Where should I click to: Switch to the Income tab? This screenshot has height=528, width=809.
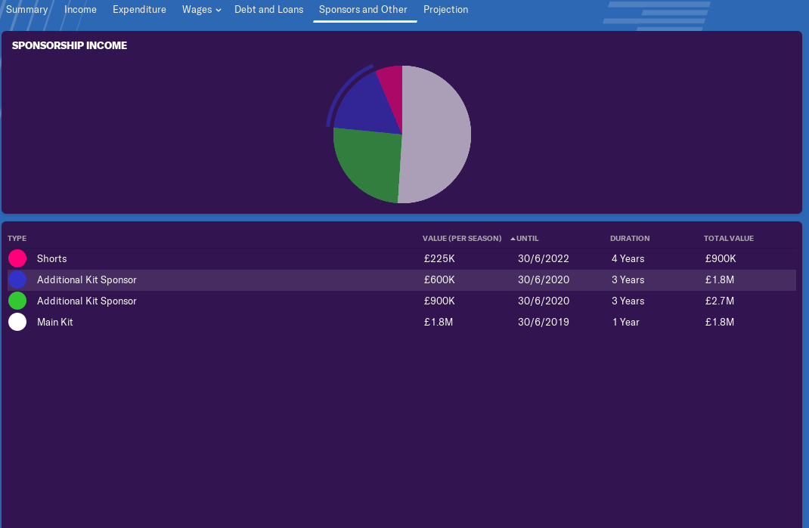80,10
